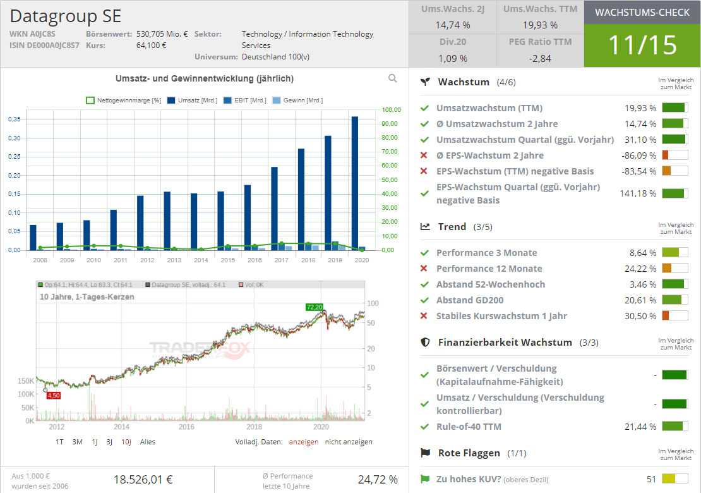Screen dimensions: 701x493
Task: Switch the price chart to 3M range
Action: coord(77,442)
